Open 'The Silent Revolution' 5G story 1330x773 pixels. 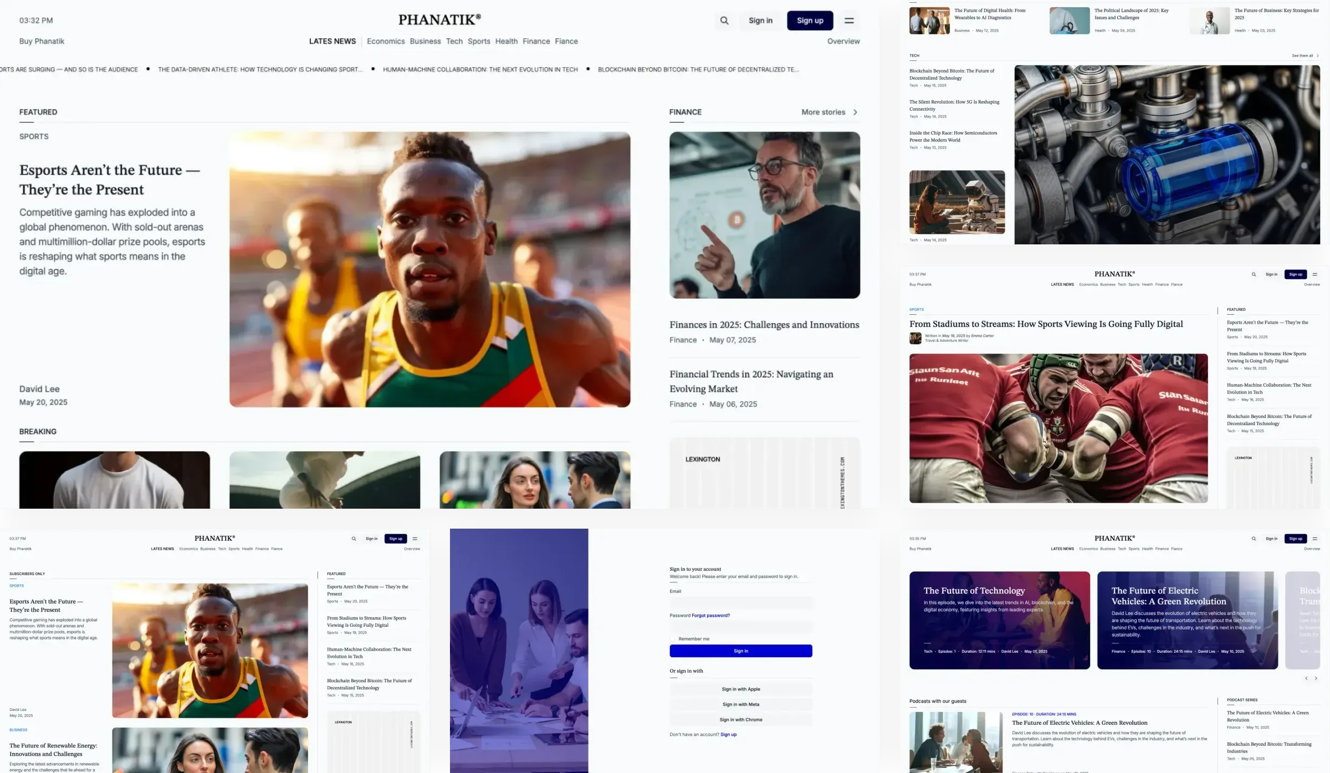pos(954,105)
